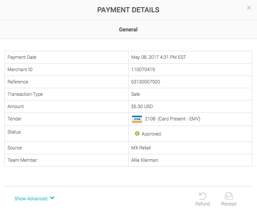
Task: Click the Sale transaction type value
Action: point(136,94)
